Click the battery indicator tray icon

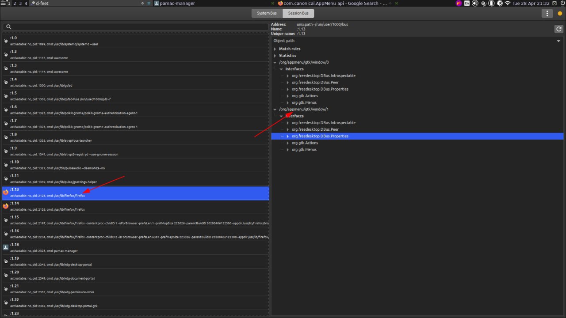[491, 3]
